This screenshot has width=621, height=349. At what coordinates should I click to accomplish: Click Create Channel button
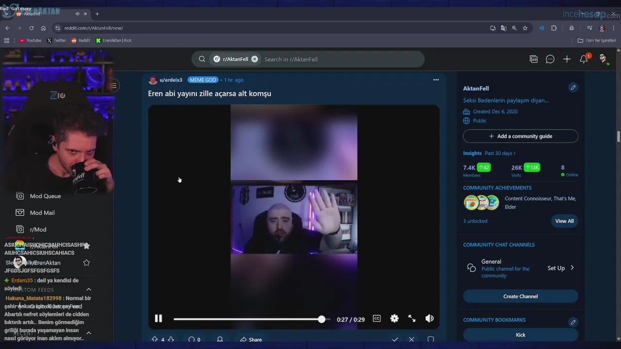tap(521, 296)
